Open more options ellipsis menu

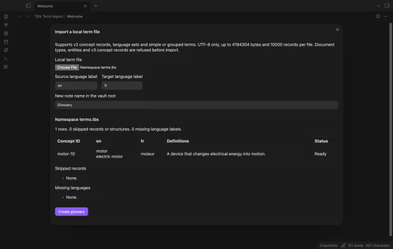click(386, 17)
